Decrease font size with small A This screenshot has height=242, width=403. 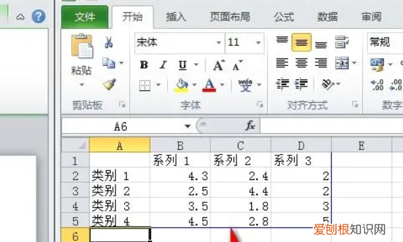coord(237,65)
